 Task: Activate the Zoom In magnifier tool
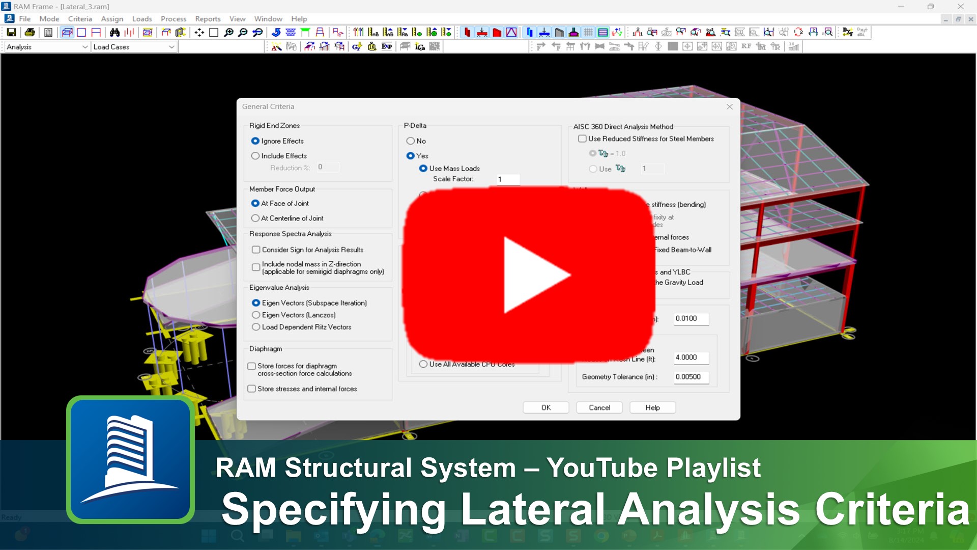(229, 32)
